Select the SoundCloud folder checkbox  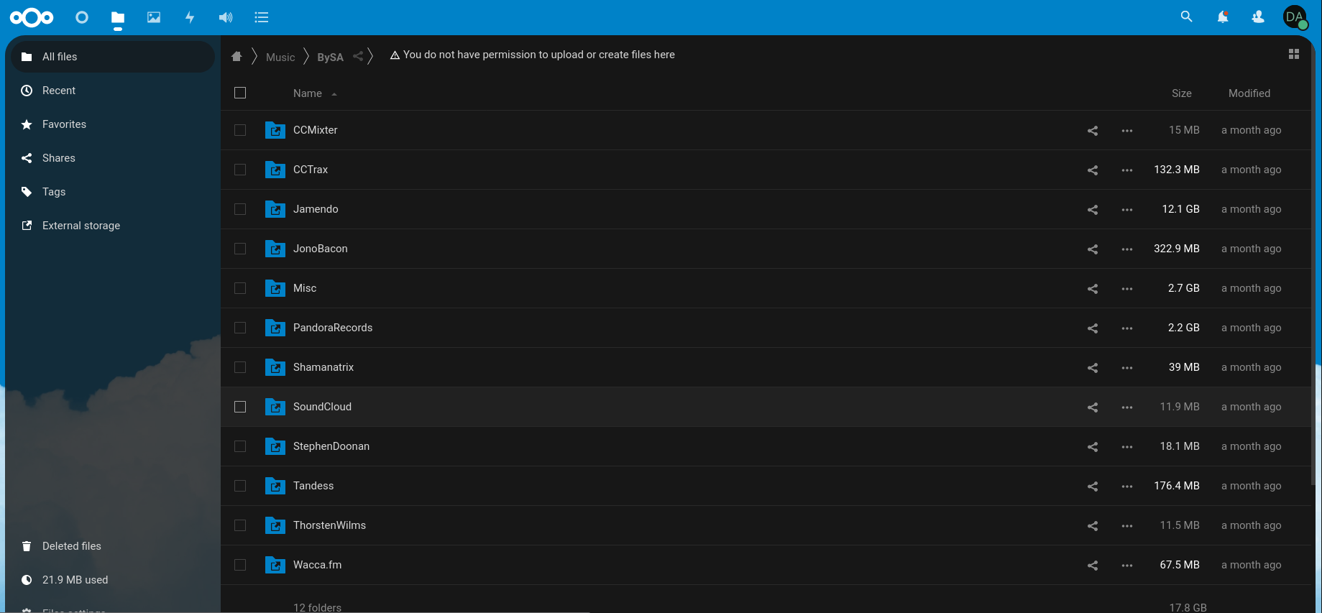(x=240, y=407)
